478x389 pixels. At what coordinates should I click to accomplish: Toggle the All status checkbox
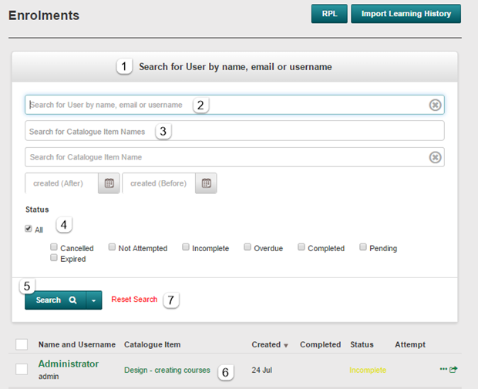[x=29, y=229]
